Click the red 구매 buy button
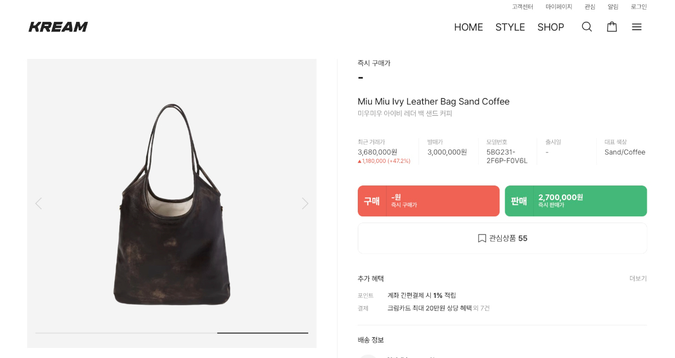675x358 pixels. click(x=429, y=201)
